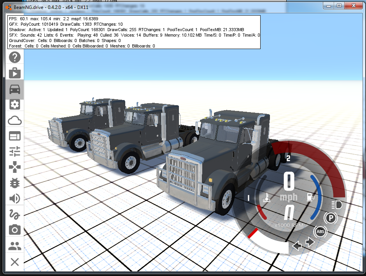Click the 0 mph speed readout
Screen dimensions: 366x276
[289, 187]
